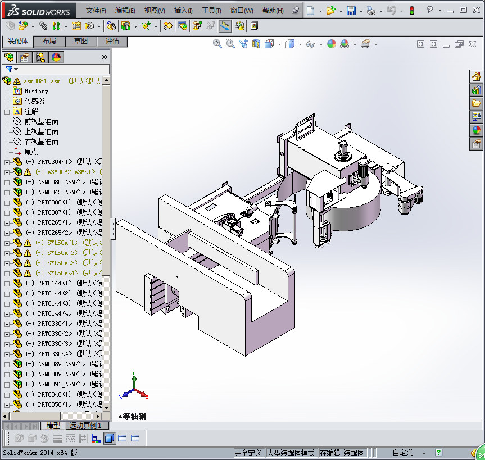Click the 3D view display icon in bottom toolbar

(110, 438)
